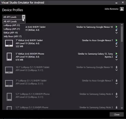Viewport: 126px width, 119px height.
Task: Expand details of 7" Lollipop XHDPI Tablet
Action: tap(117, 84)
